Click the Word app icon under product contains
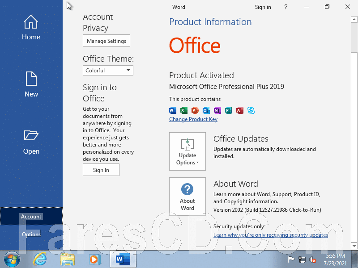Screen dimensions: 358x268 click(x=173, y=110)
